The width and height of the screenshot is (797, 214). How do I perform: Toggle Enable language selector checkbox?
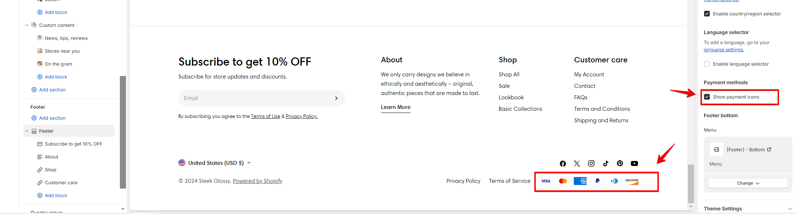pyautogui.click(x=707, y=64)
